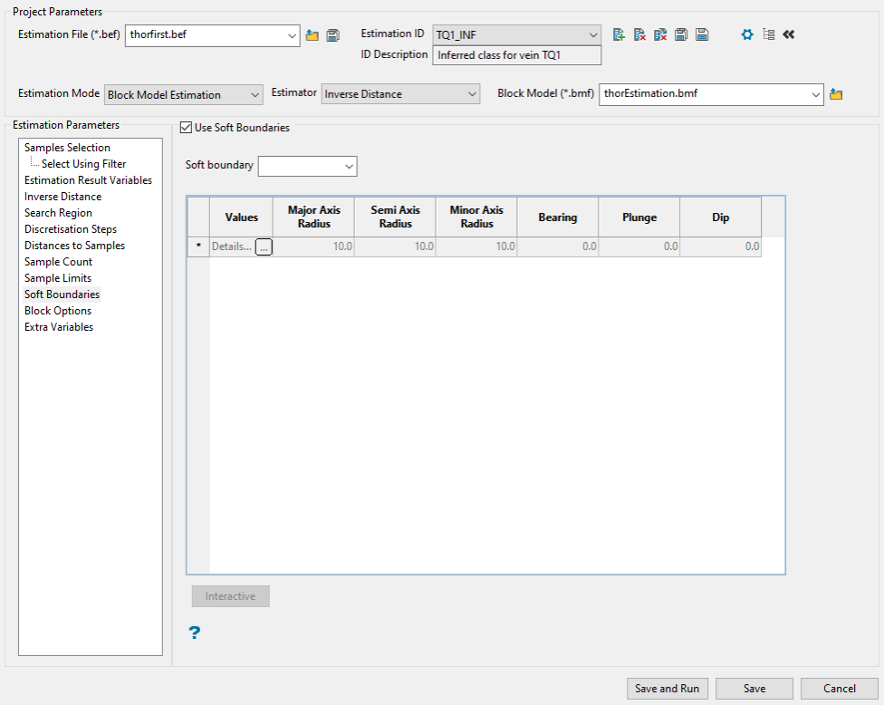884x705 pixels.
Task: Collapse panel with the double chevron icon
Action: [x=789, y=34]
